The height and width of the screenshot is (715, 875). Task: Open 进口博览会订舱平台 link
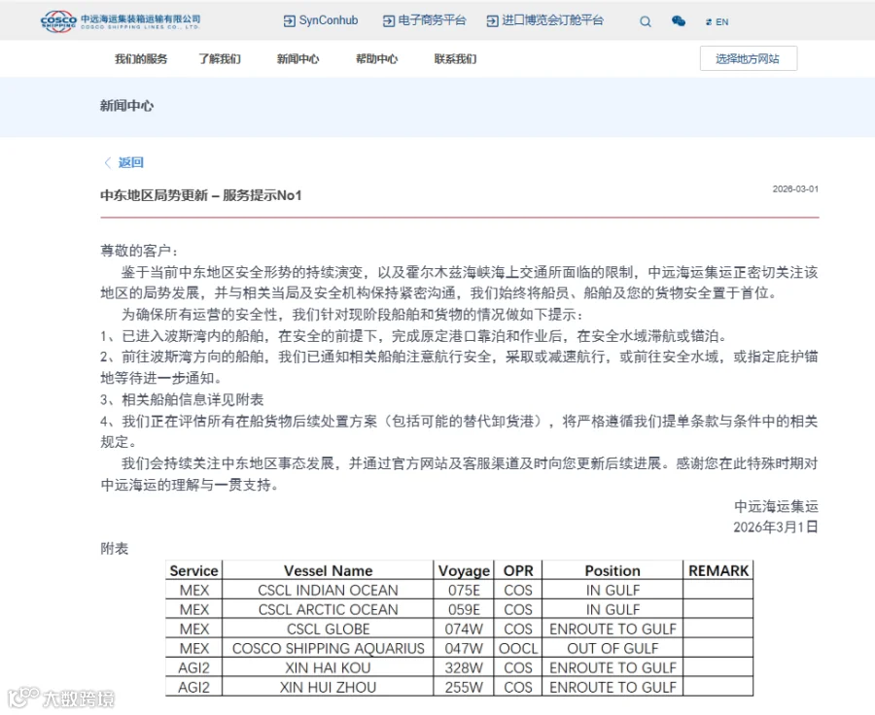552,20
